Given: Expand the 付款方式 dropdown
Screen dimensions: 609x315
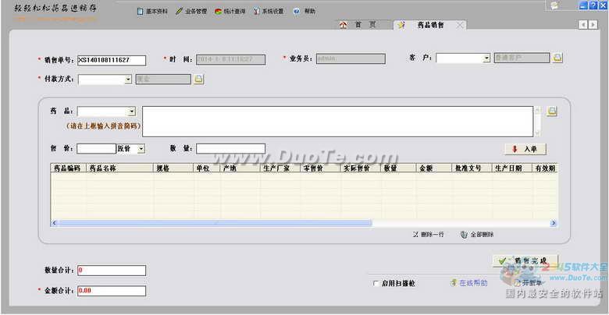Looking at the screenshot, I should 128,80.
